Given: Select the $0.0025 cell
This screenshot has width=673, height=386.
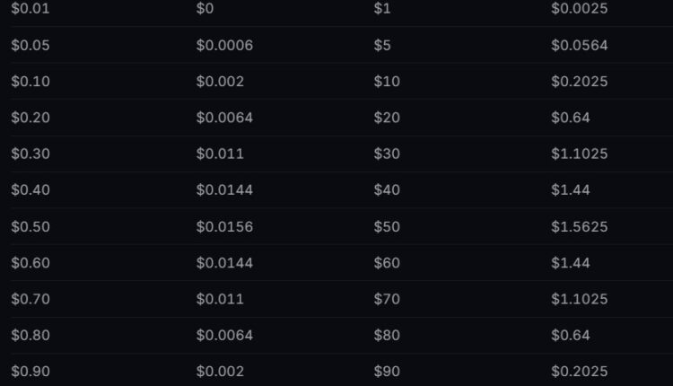Looking at the screenshot, I should click(579, 9).
